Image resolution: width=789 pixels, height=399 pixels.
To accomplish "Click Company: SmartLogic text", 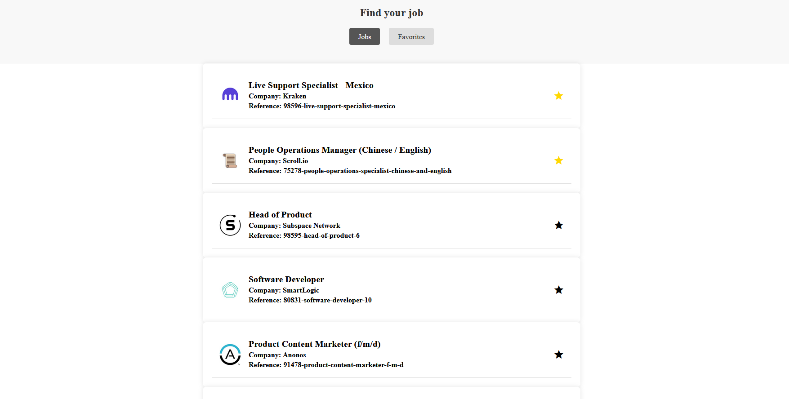I will click(284, 290).
